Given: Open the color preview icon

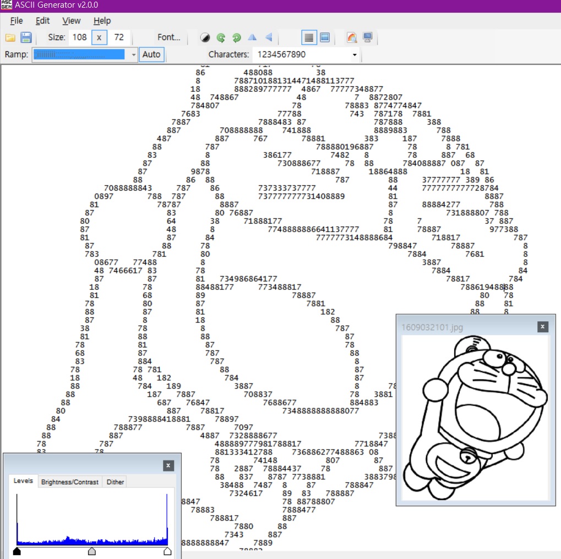Looking at the screenshot, I should click(x=352, y=37).
